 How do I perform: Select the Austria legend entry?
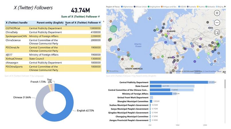[x=201, y=7]
